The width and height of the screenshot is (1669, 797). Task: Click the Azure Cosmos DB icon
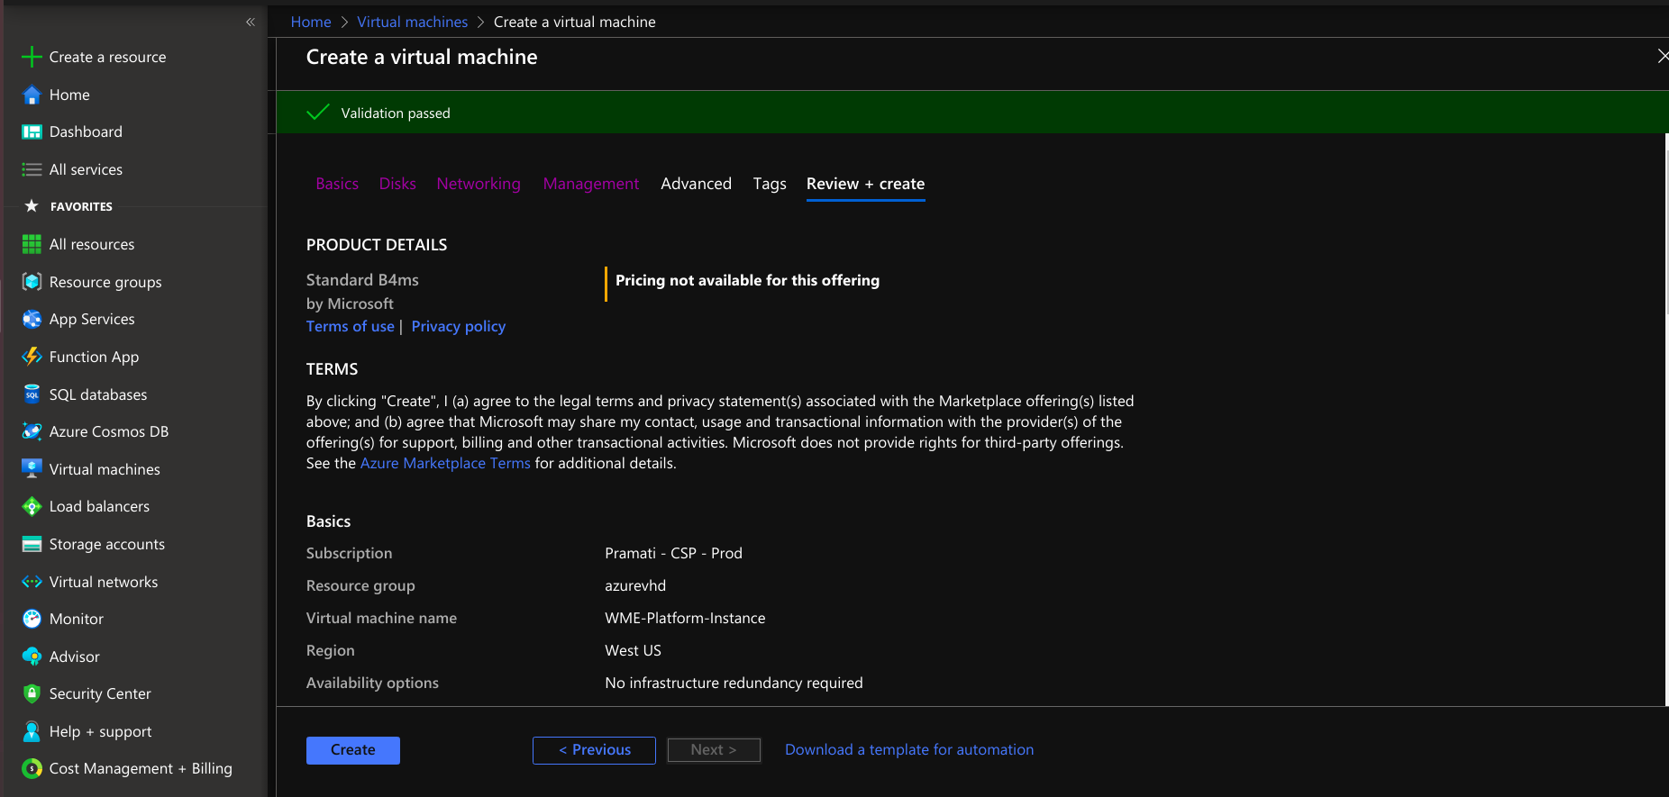point(32,431)
